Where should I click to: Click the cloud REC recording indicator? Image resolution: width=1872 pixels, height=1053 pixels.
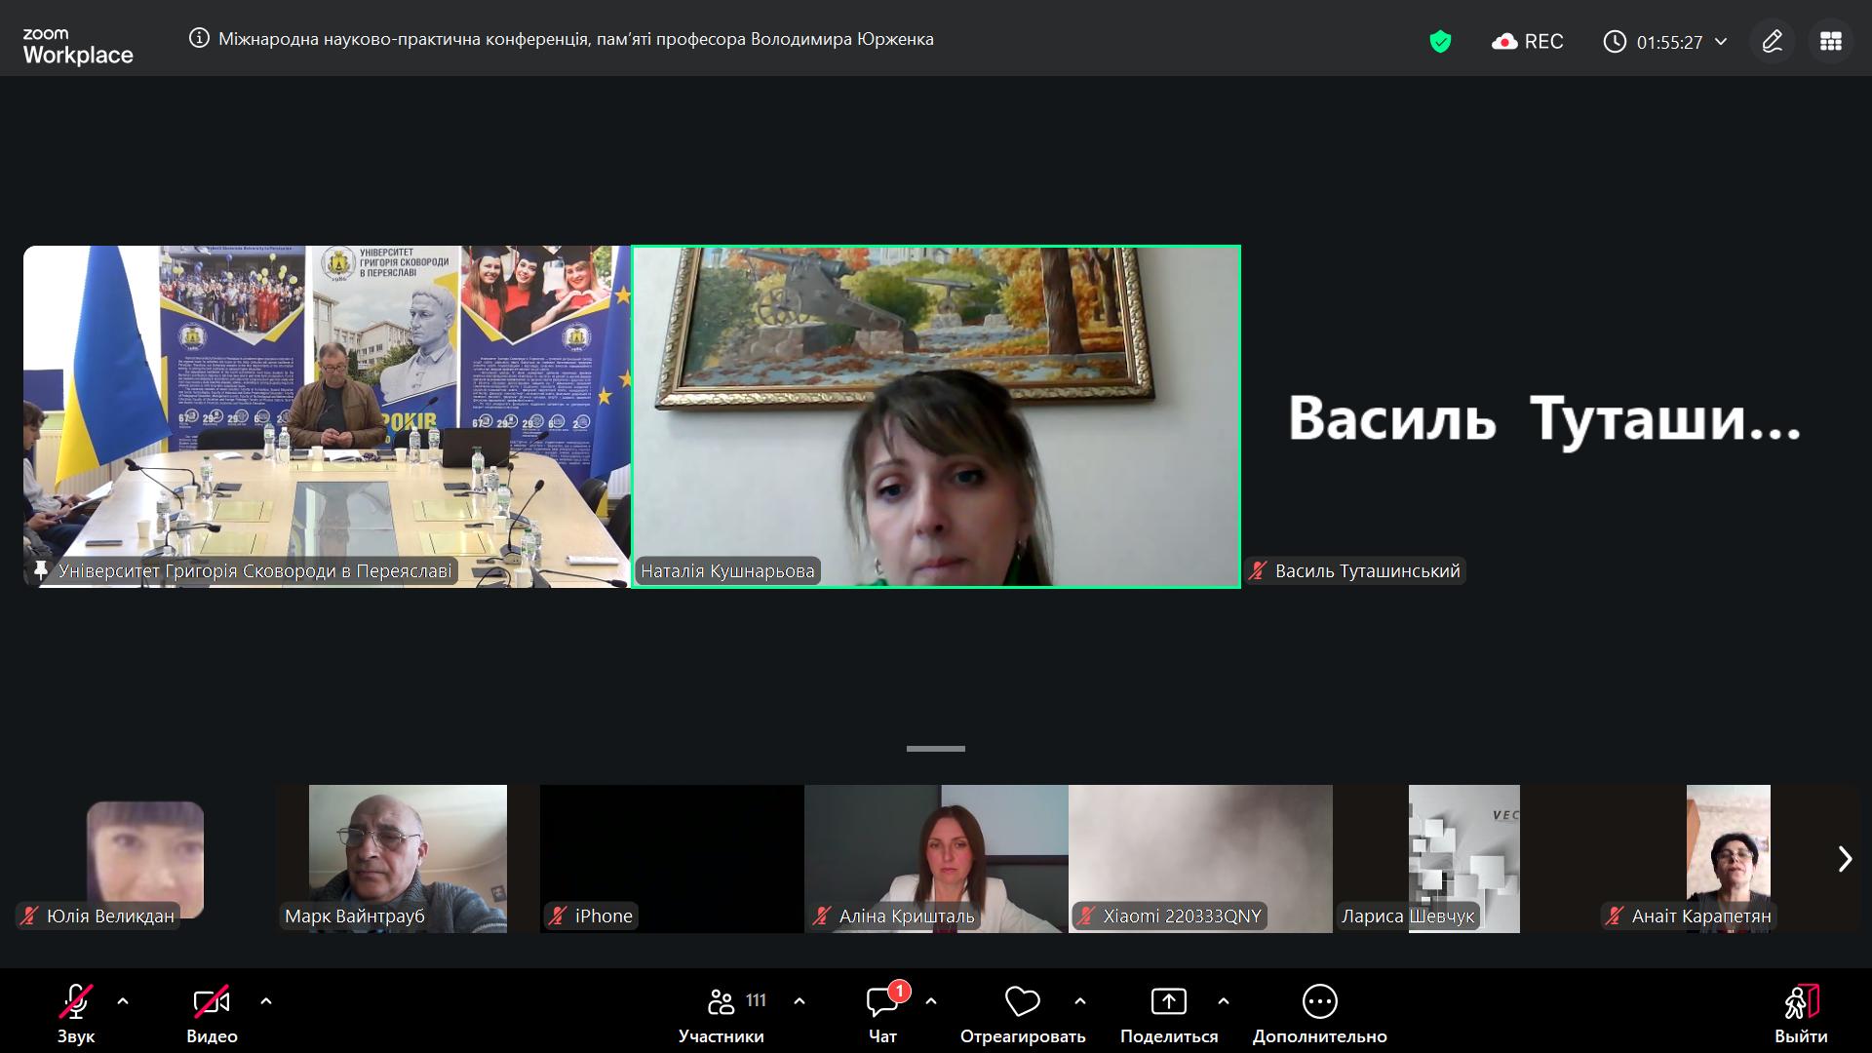coord(1528,41)
